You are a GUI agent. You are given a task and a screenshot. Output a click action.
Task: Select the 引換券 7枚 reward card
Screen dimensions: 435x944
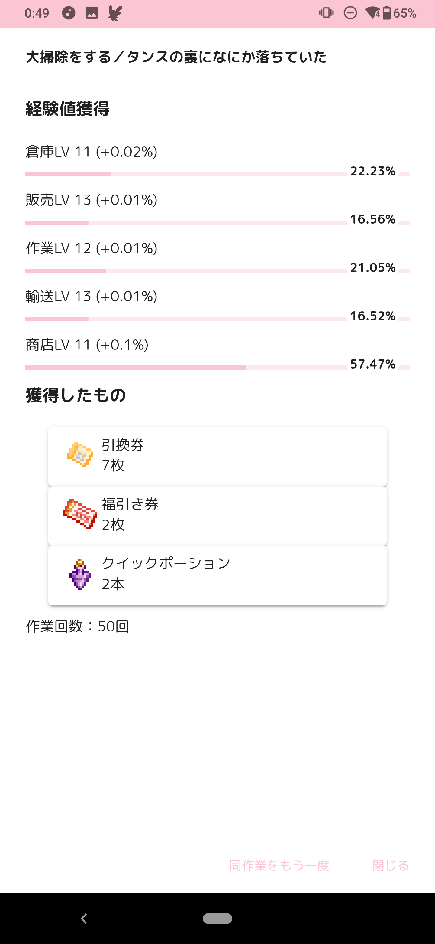click(x=217, y=457)
